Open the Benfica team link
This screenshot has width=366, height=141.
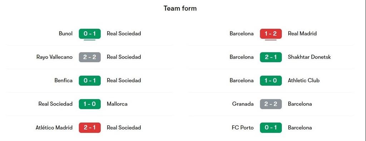click(63, 81)
